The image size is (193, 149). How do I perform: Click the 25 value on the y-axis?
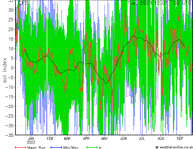coord(11,19)
